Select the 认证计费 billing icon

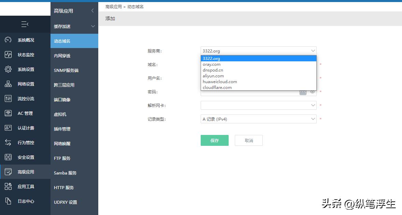click(x=8, y=128)
